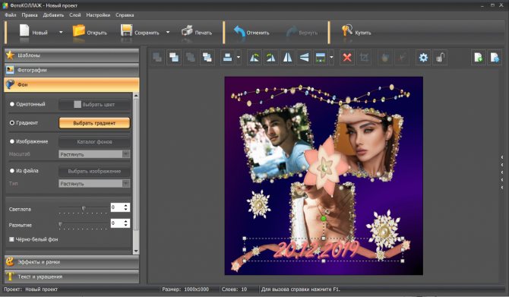Click the greyed hand tool icon
The height and width of the screenshot is (297, 509).
pyautogui.click(x=385, y=58)
